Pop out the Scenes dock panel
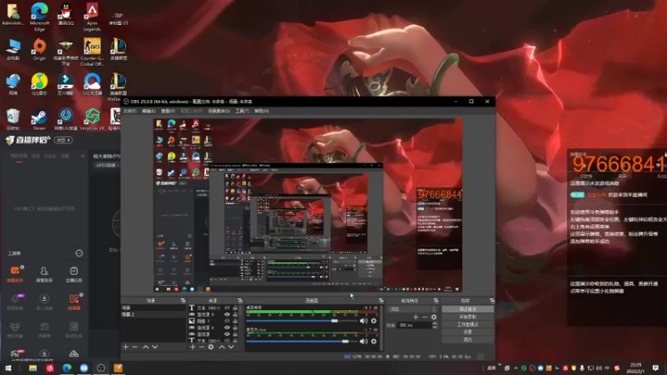 coord(183,301)
